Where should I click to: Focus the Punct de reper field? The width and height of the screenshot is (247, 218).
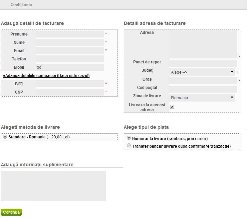pos(202,63)
